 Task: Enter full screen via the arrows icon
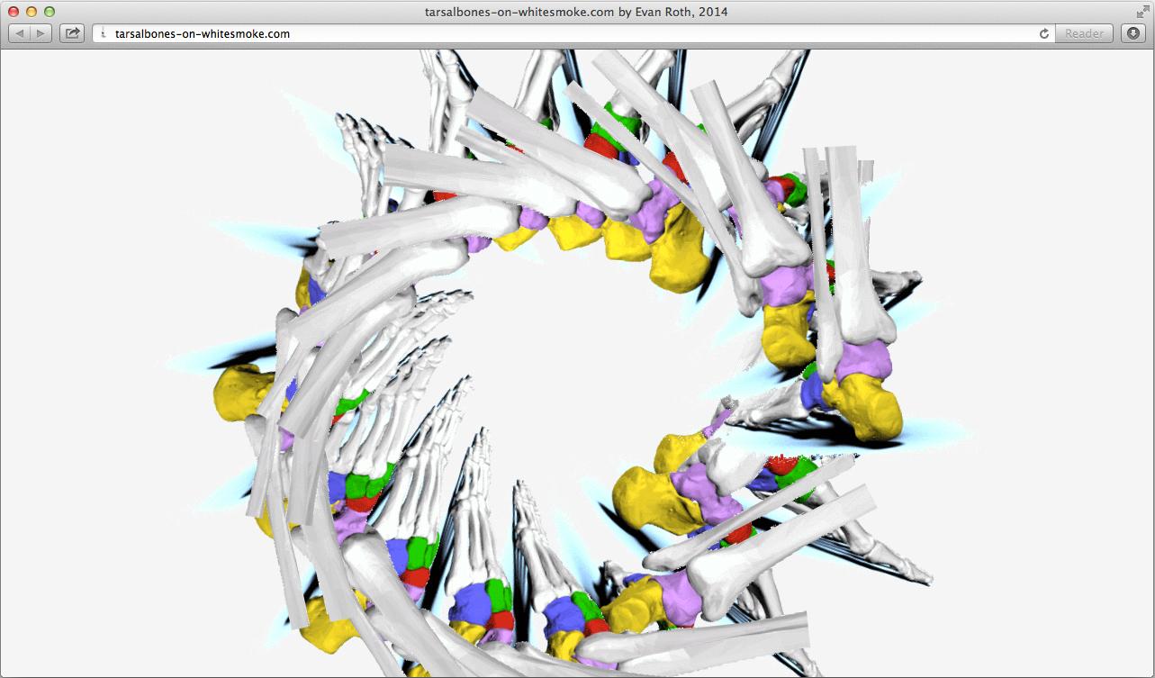pos(1142,12)
